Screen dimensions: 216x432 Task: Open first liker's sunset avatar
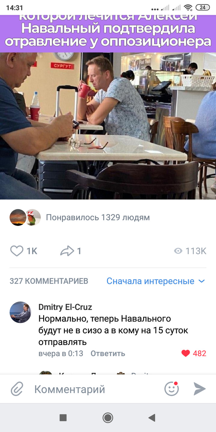pyautogui.click(x=18, y=217)
